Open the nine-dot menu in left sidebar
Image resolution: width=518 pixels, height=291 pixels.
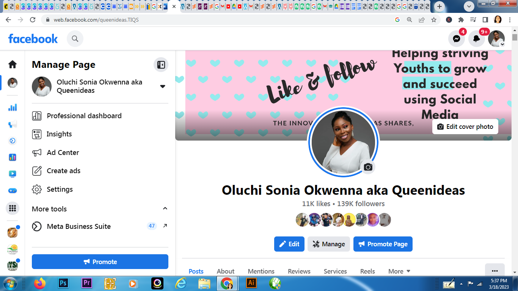point(13,208)
